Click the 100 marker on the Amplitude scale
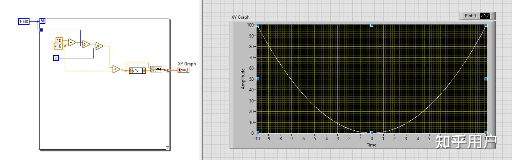Screen dimensions: 512x160 tap(250, 25)
